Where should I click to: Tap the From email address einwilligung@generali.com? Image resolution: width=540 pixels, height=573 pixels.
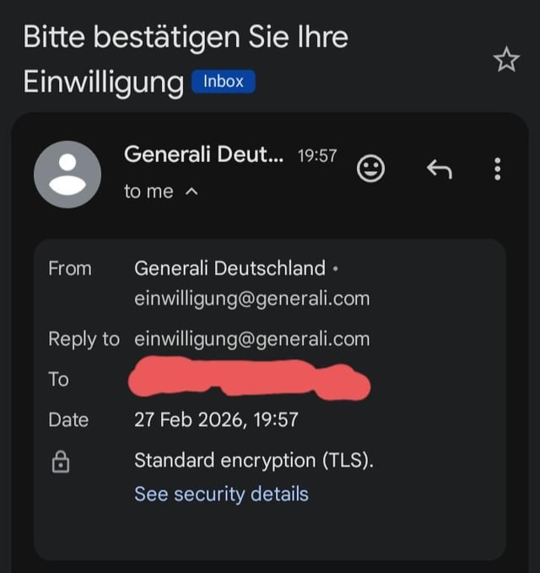(251, 299)
